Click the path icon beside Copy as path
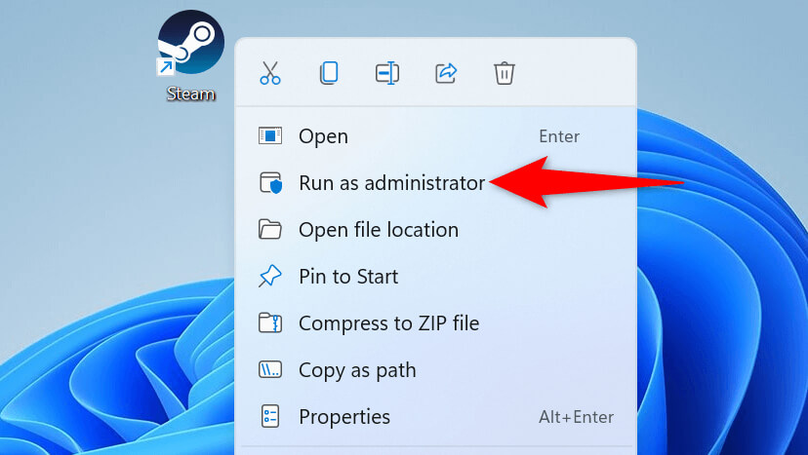The width and height of the screenshot is (808, 455). tap(270, 370)
